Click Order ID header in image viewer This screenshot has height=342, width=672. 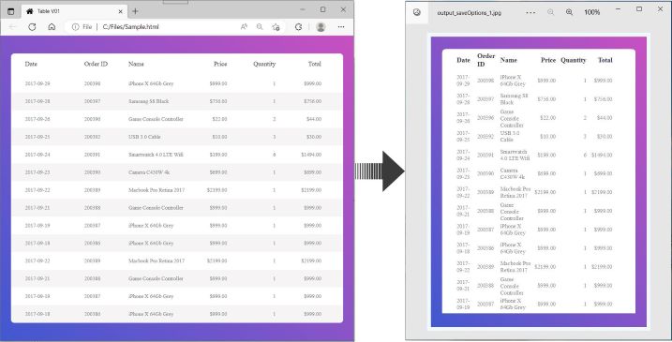point(486,60)
